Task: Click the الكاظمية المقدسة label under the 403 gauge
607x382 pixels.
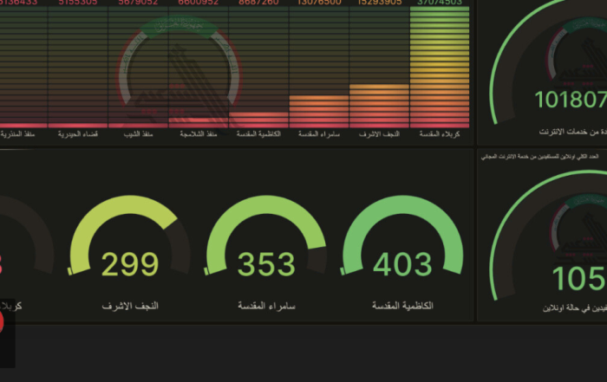Action: pos(402,306)
